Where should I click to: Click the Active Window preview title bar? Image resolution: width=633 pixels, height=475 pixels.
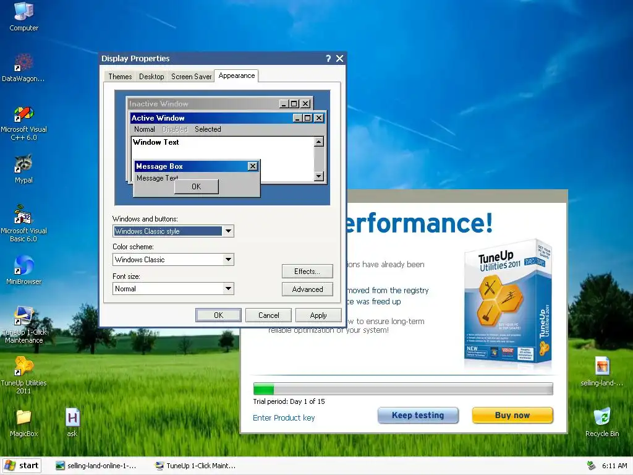(228, 118)
